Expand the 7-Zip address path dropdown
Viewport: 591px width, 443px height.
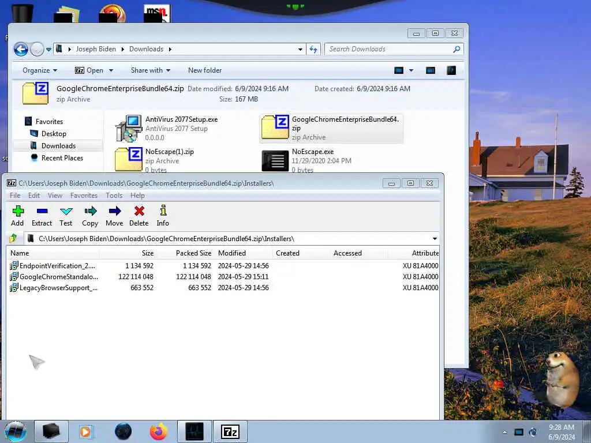[x=435, y=238]
